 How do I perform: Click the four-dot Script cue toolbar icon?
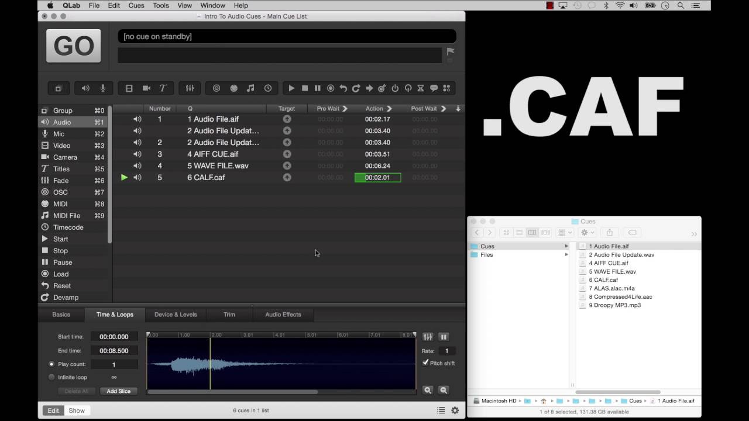(446, 88)
